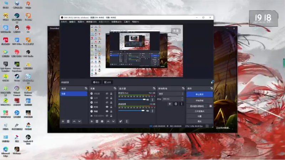Open virtual camera settings gear icon
Screen dimensions: 285x160
(x=211, y=106)
